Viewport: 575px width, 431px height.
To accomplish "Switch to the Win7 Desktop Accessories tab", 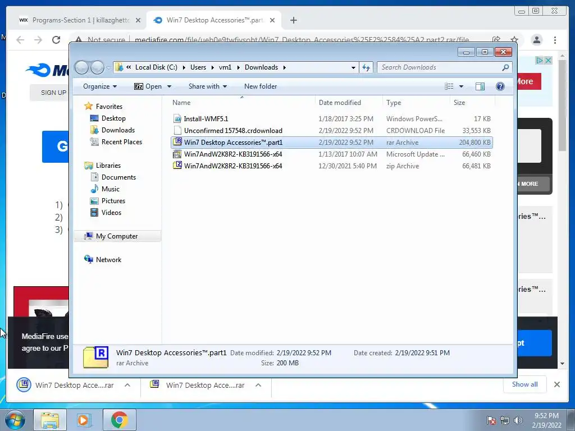I will (x=215, y=20).
